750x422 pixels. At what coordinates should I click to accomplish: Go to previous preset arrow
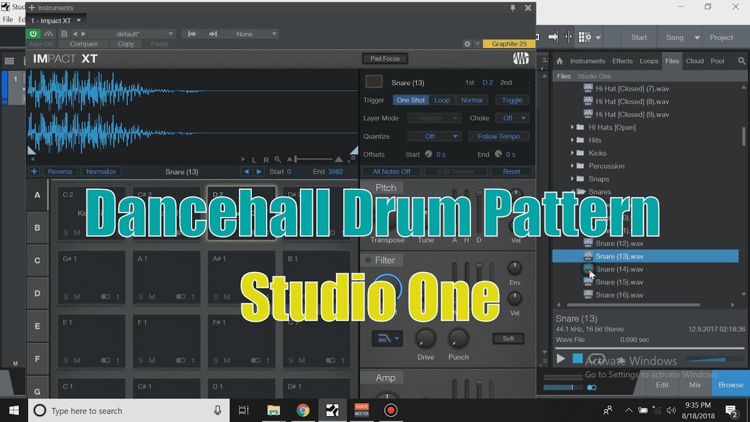pyautogui.click(x=74, y=34)
